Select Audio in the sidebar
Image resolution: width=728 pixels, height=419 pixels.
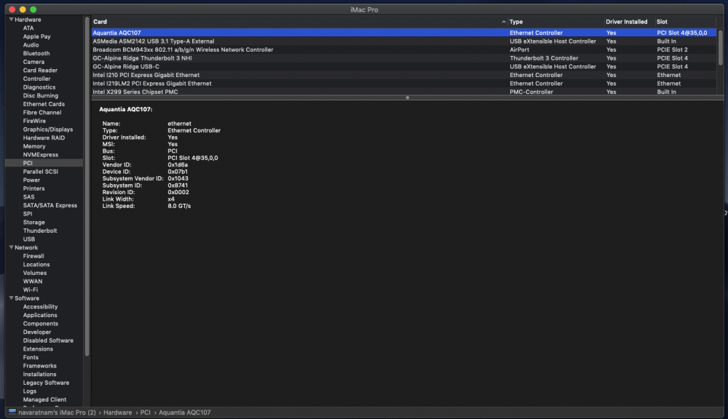(31, 45)
